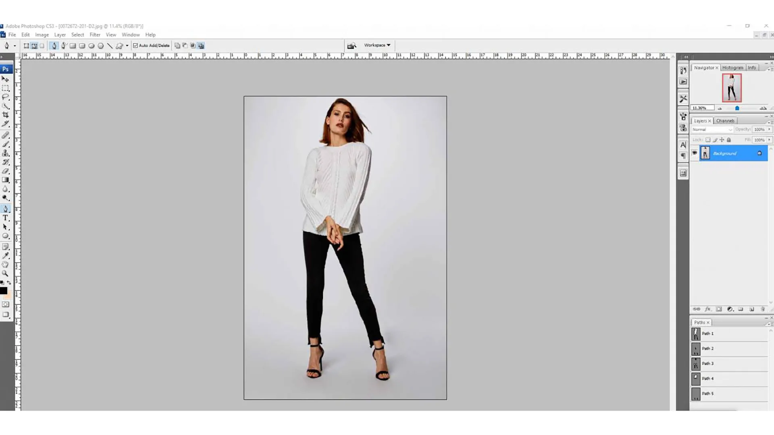Open the Fill slider arrow

769,140
